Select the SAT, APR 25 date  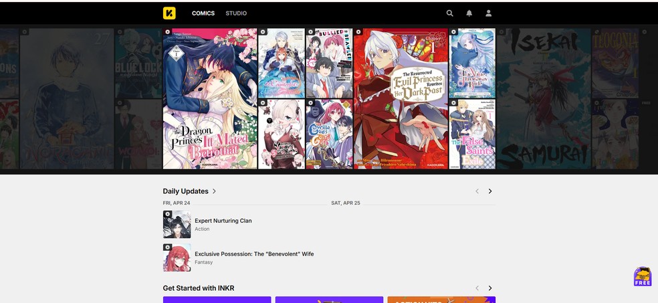(x=345, y=203)
